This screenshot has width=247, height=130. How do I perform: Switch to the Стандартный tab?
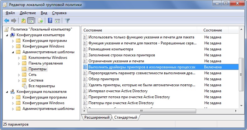tap(126, 117)
